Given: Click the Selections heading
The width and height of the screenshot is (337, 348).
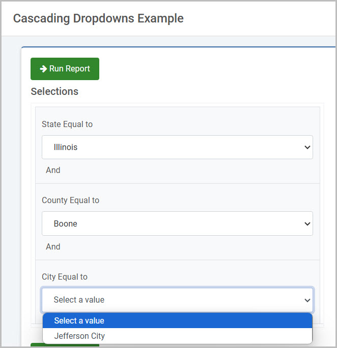Looking at the screenshot, I should coord(54,91).
